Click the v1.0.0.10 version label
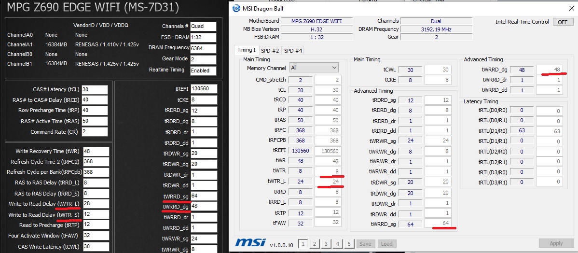The image size is (578, 253). (282, 245)
